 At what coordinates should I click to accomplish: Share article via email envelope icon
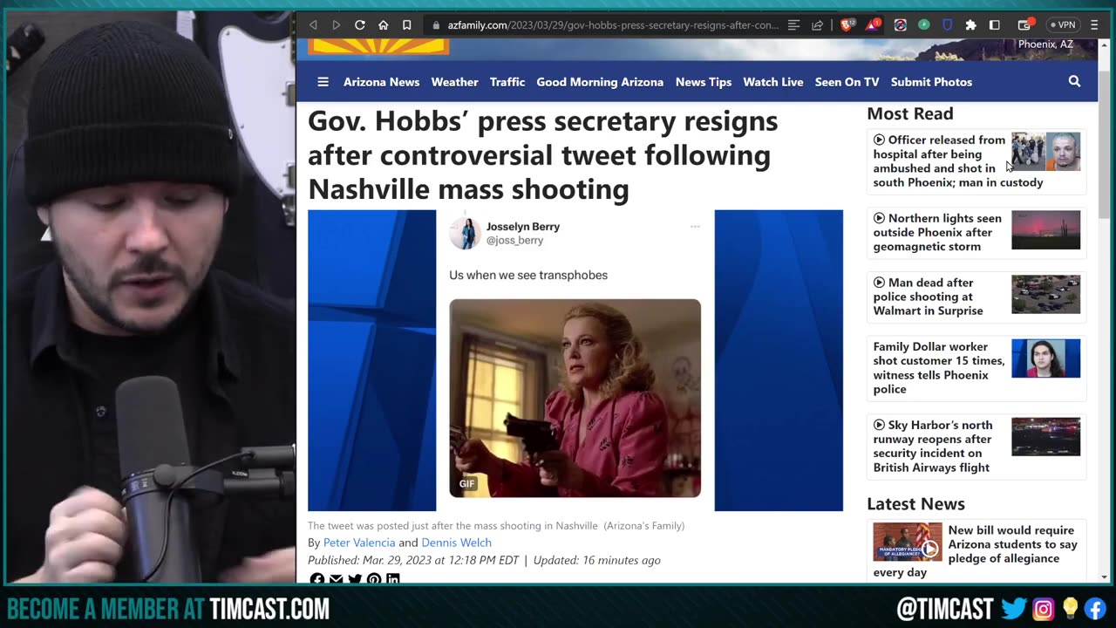click(337, 580)
